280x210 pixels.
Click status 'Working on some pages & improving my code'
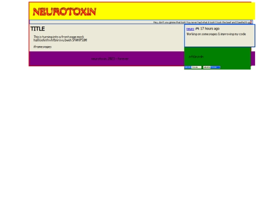[216, 34]
